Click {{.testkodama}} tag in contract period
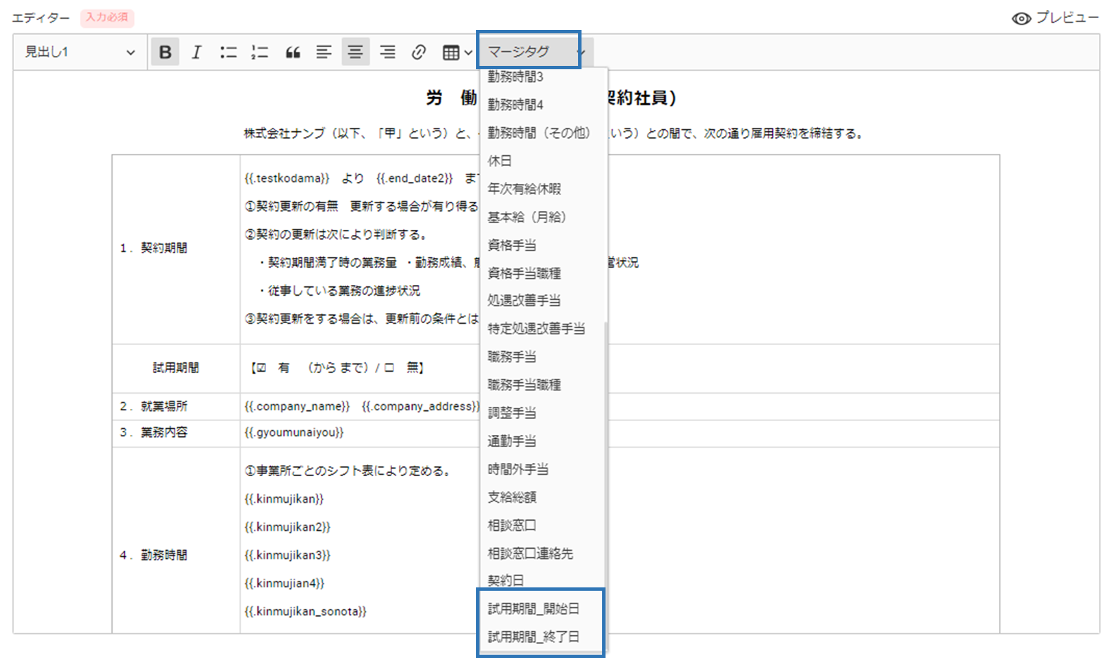This screenshot has height=658, width=1115. (287, 178)
